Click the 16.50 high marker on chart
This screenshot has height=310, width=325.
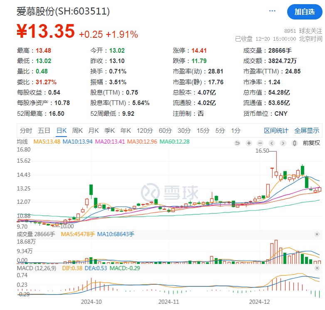262,151
